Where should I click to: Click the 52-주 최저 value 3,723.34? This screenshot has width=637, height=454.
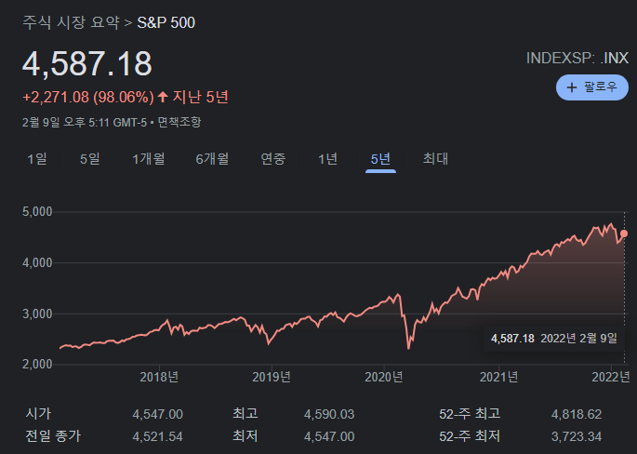pos(577,436)
